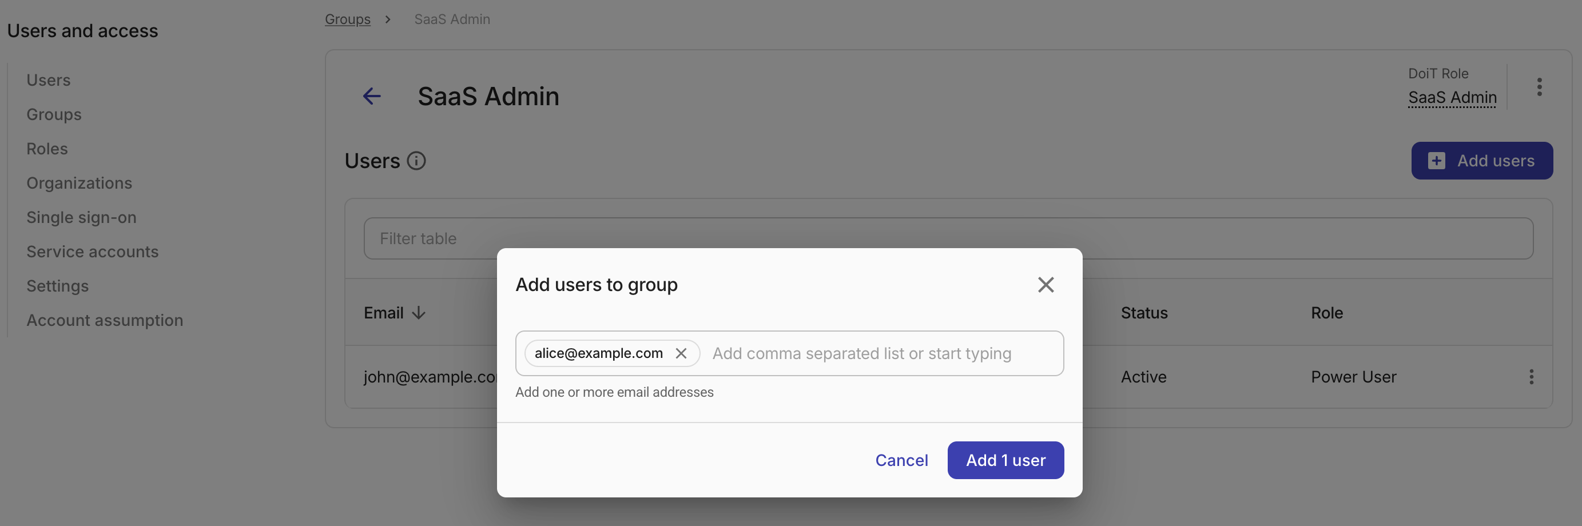The image size is (1582, 526).
Task: Open row actions menu for Power User row
Action: click(x=1531, y=377)
